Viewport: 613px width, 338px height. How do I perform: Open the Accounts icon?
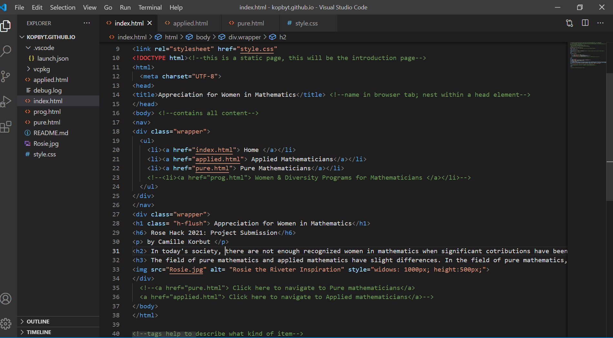coord(6,299)
